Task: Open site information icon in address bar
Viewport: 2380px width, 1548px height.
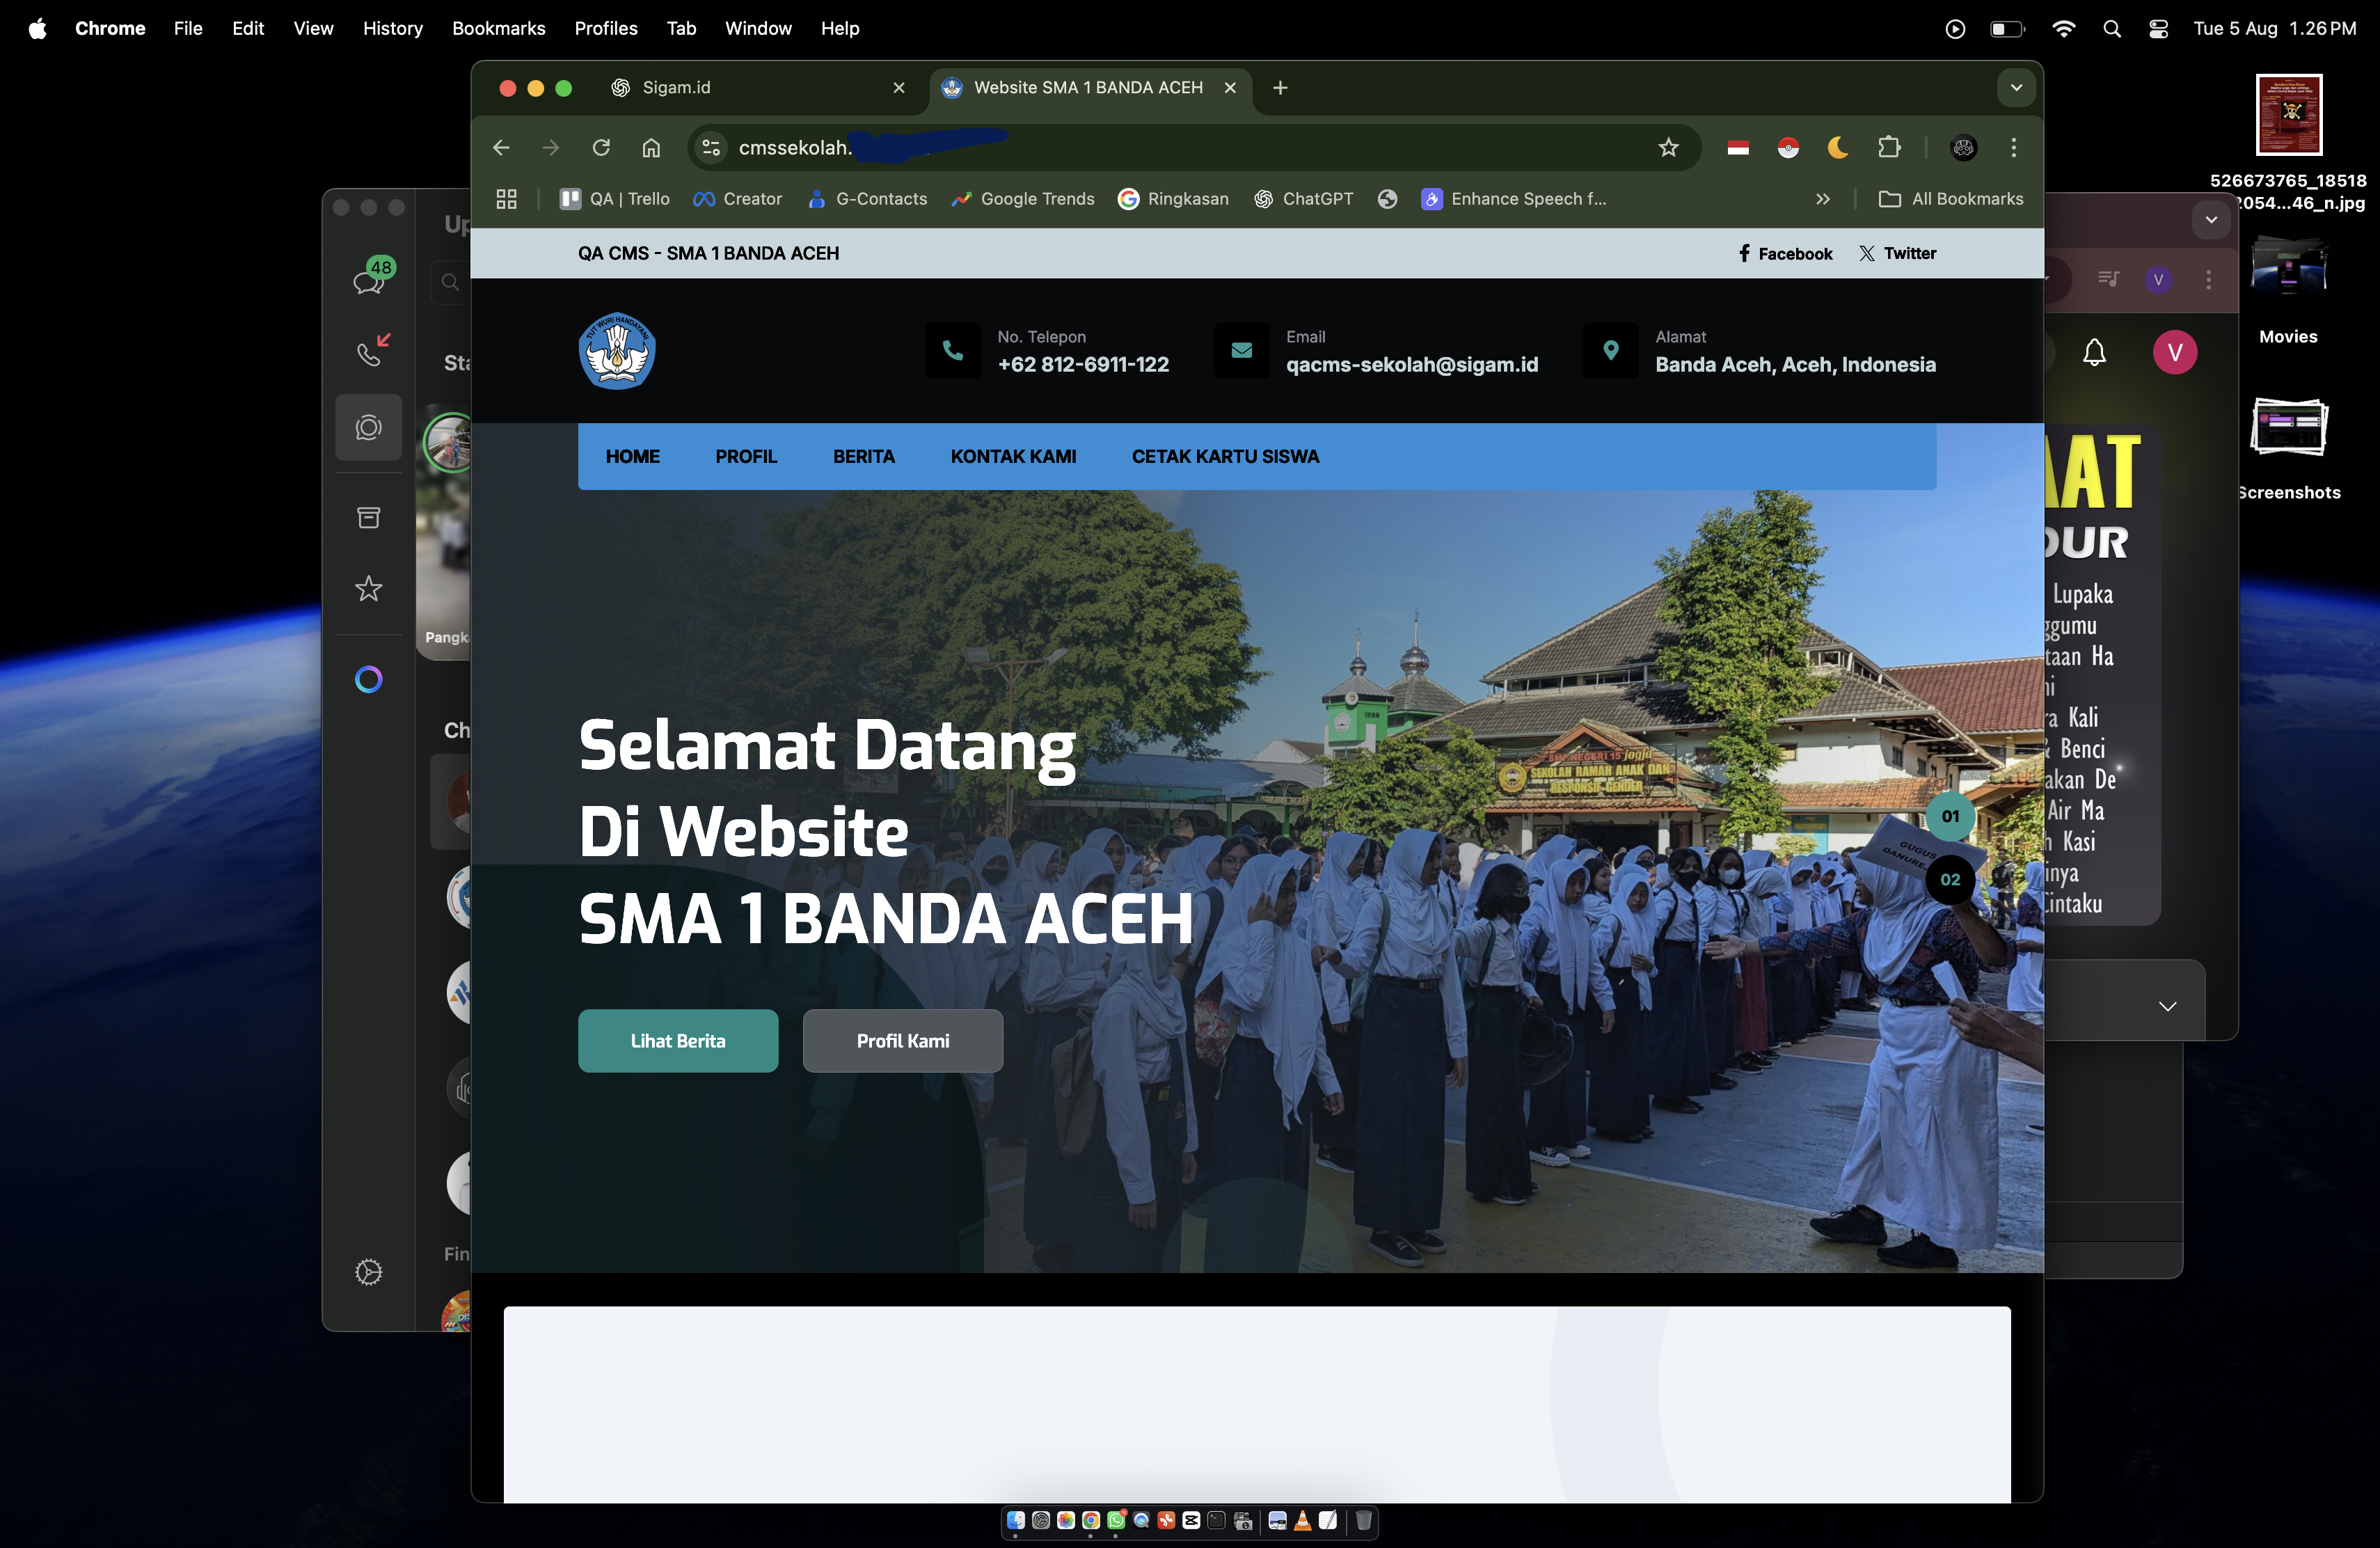Action: coord(711,148)
